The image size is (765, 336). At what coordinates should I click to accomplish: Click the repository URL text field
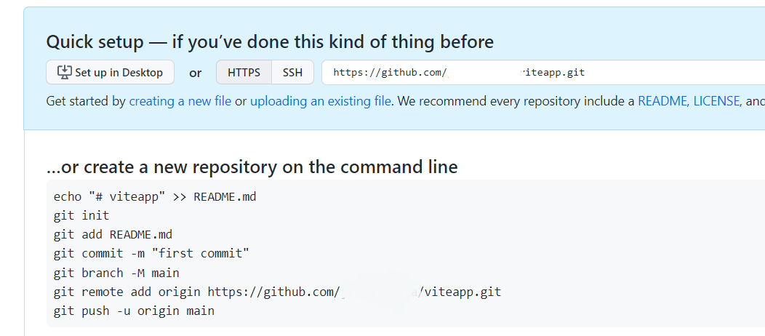[x=543, y=72]
